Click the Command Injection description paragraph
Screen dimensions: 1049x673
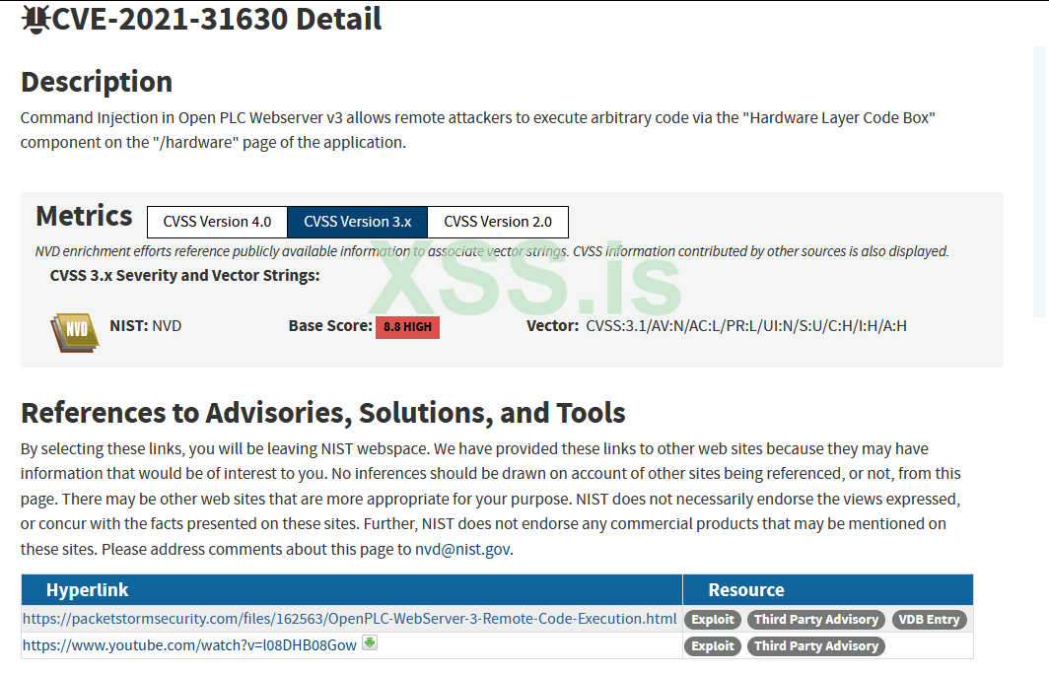coord(477,130)
